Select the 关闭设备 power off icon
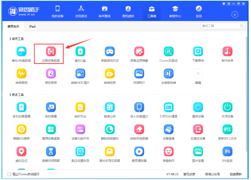This screenshot has height=180, width=251. [227, 107]
